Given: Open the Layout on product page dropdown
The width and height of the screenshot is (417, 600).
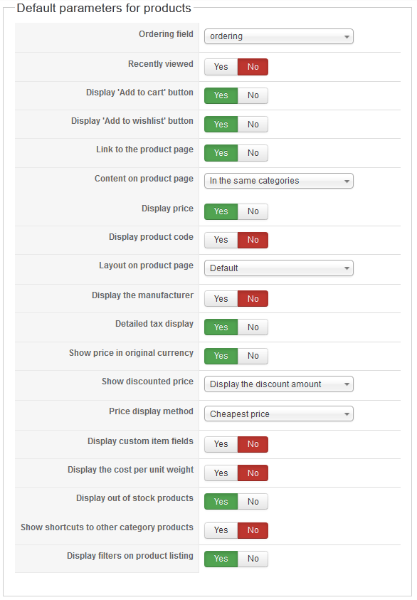Looking at the screenshot, I should [278, 268].
